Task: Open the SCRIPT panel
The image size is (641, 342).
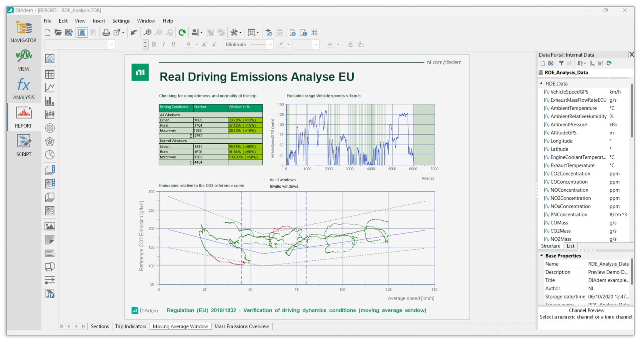Action: tap(24, 146)
